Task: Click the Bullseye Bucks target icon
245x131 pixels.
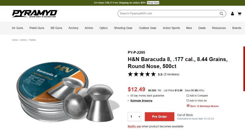Action: tap(188, 106)
